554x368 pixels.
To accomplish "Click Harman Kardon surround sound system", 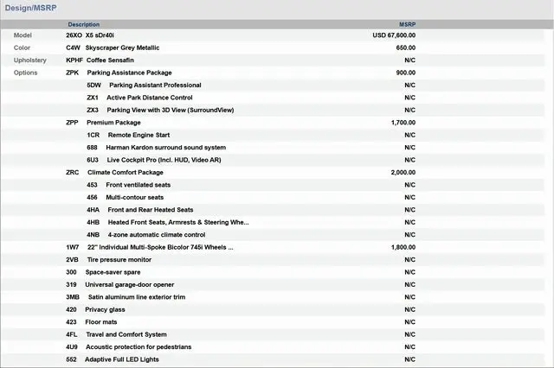I will [x=165, y=148].
